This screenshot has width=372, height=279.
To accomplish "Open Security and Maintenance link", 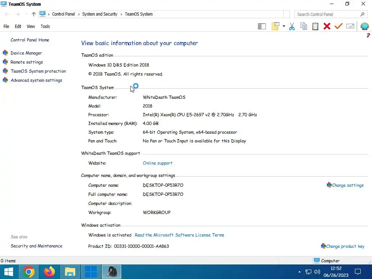I will (x=37, y=246).
